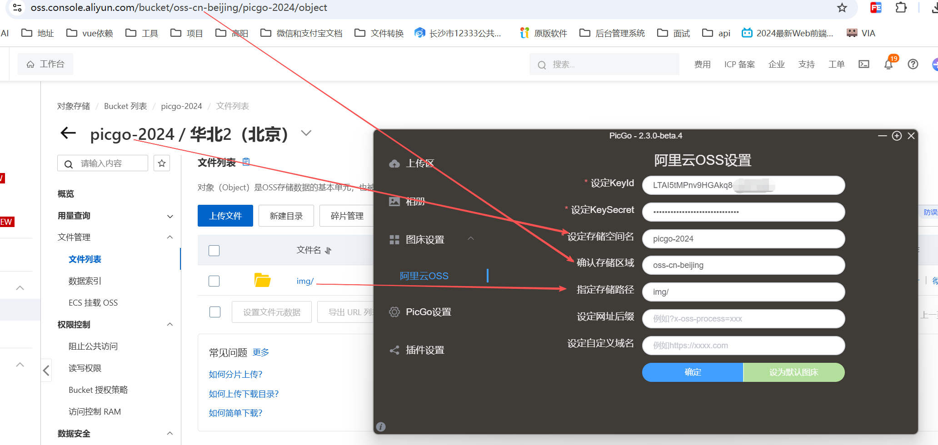
Task: Open the browser extensions puzzle icon
Action: click(901, 8)
